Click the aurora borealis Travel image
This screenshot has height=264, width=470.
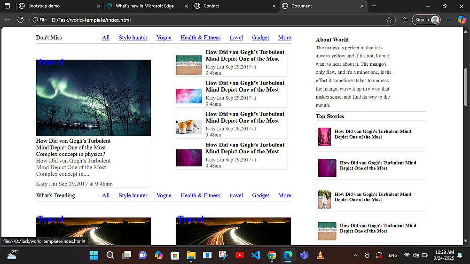(93, 98)
